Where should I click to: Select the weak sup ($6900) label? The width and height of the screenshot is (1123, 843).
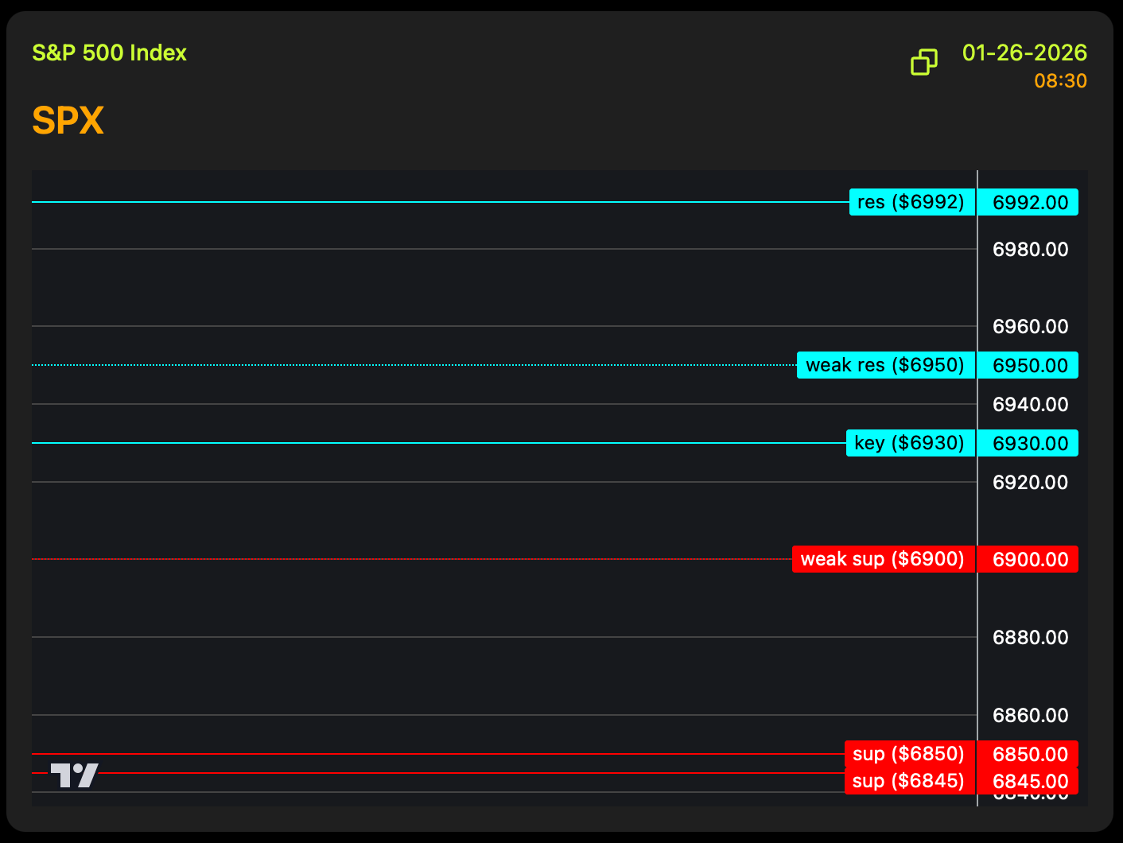pyautogui.click(x=883, y=559)
